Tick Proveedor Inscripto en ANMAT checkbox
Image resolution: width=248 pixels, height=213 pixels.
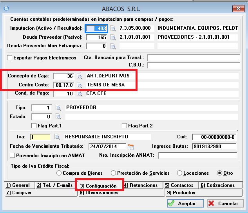[13, 156]
